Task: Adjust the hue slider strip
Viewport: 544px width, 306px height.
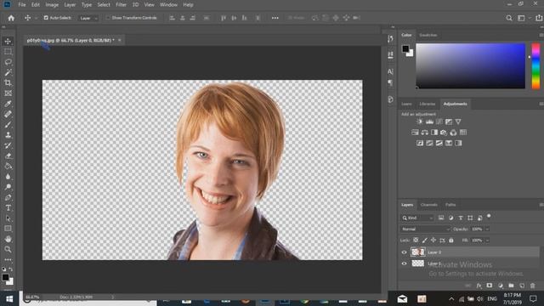Action: coord(535,65)
